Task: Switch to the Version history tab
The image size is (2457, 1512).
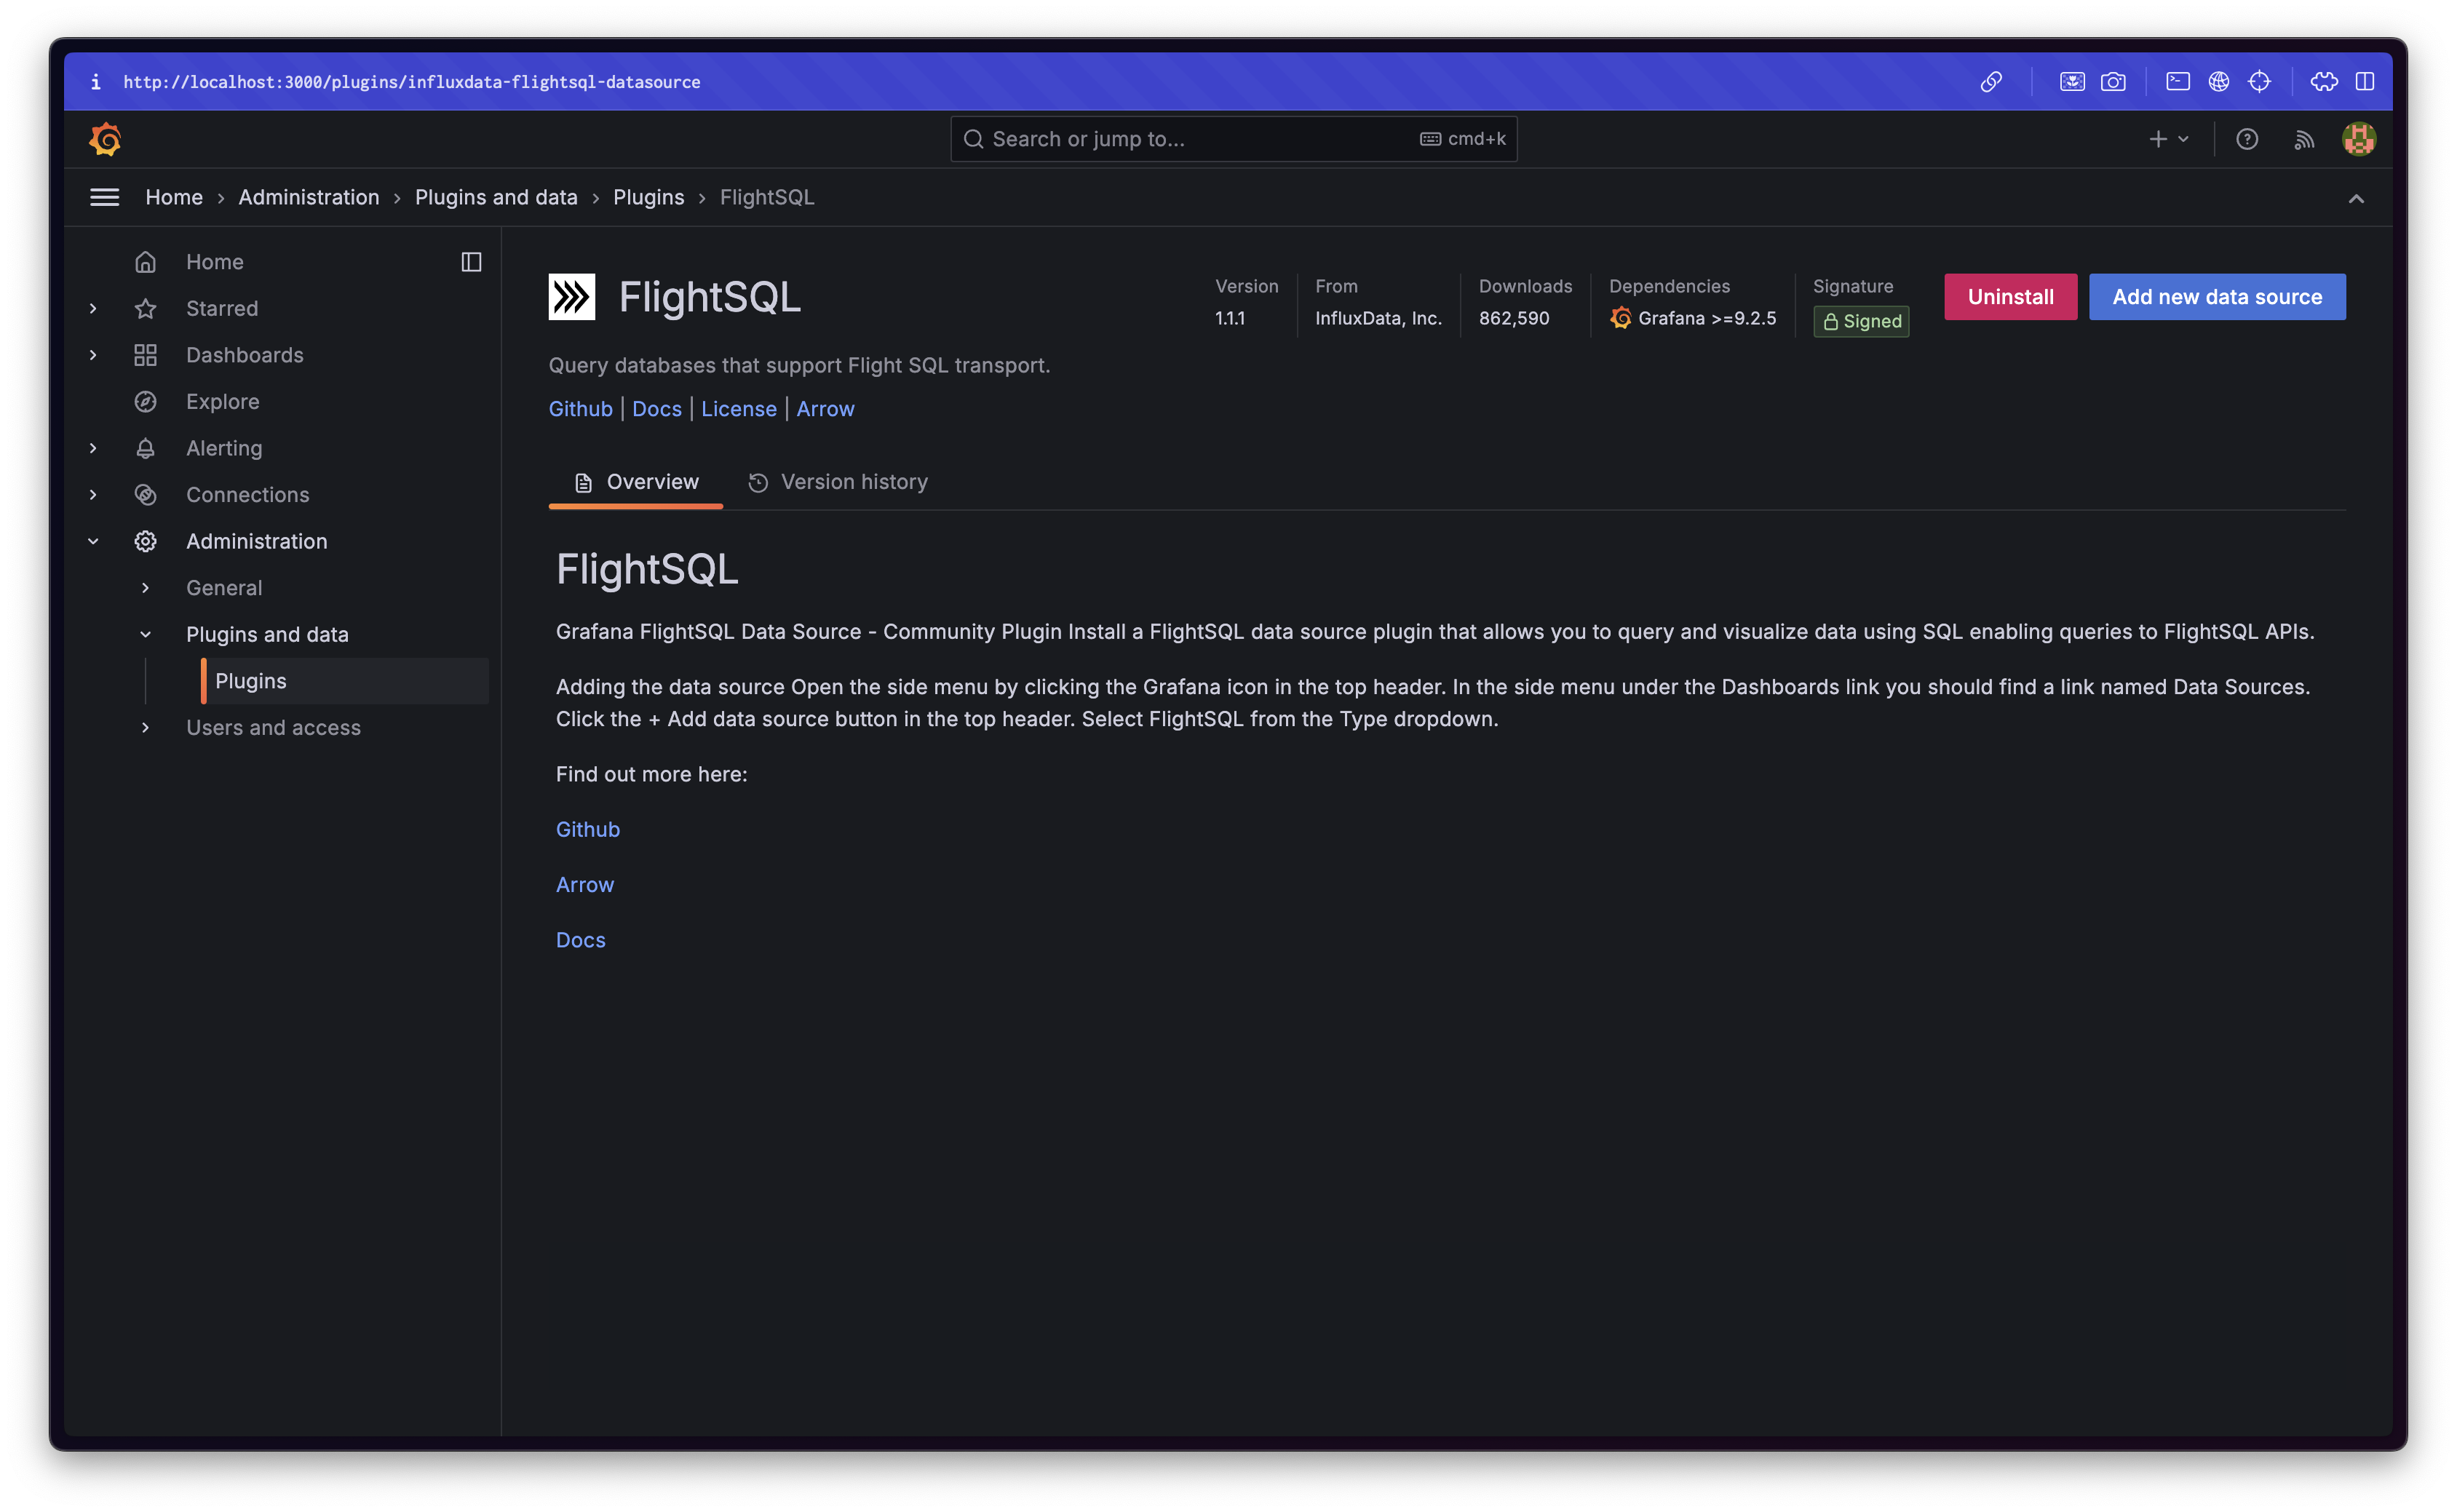Action: tap(838, 482)
